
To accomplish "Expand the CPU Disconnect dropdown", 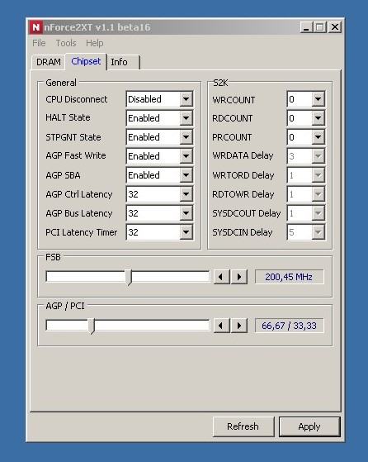I will click(186, 99).
